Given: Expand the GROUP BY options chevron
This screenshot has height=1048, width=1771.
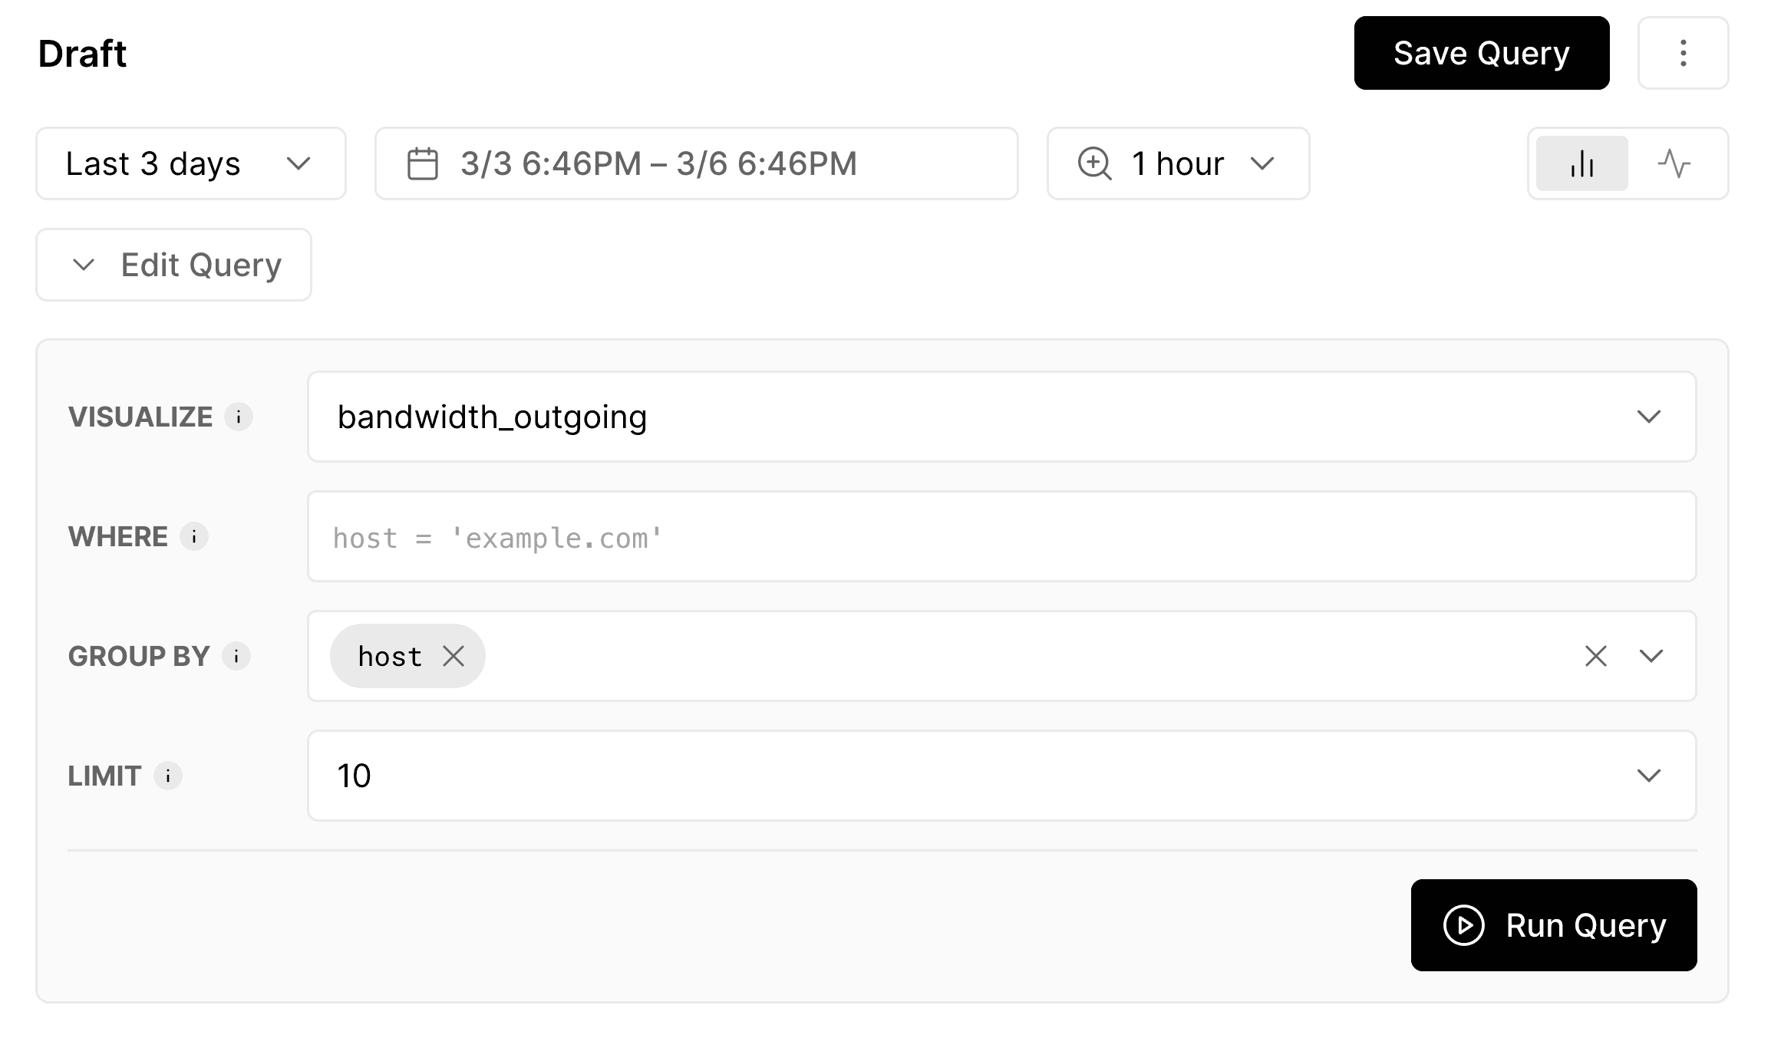Looking at the screenshot, I should [x=1653, y=655].
